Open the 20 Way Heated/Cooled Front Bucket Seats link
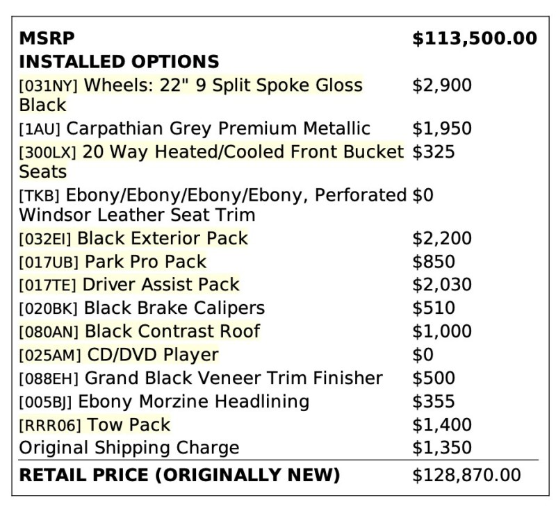 tap(211, 153)
